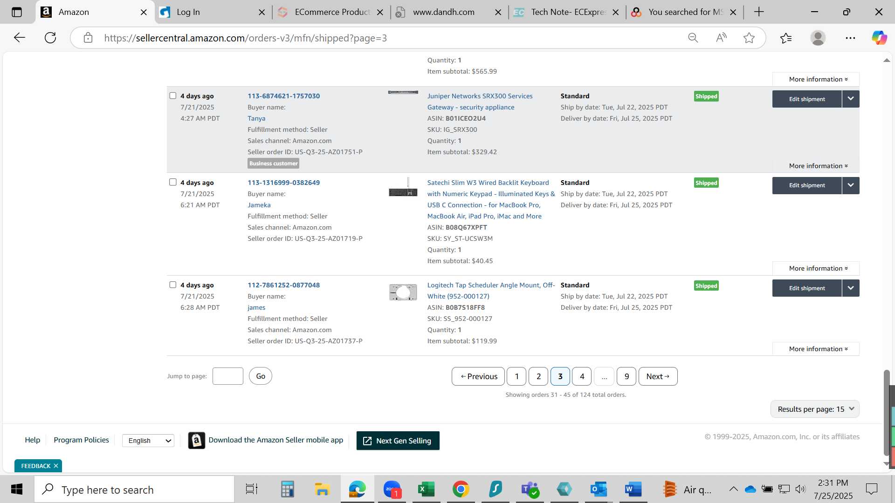Open a new browser tab
The image size is (895, 503).
coord(759,12)
